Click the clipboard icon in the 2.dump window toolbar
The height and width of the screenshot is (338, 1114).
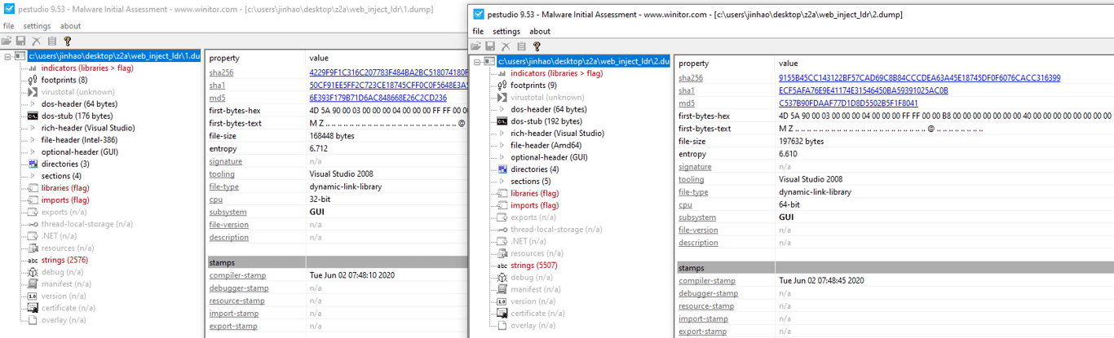(x=522, y=46)
